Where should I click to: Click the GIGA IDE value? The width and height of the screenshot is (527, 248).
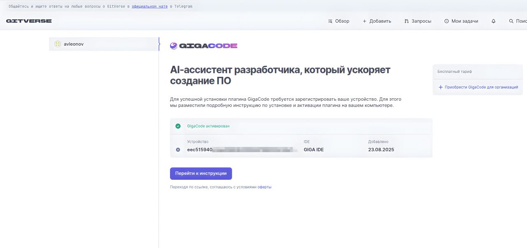(x=314, y=150)
